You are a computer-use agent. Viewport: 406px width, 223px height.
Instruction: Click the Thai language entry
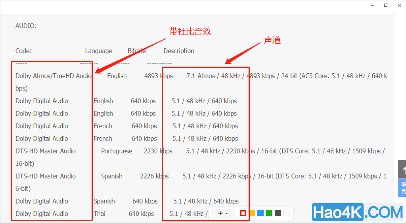[100, 214]
